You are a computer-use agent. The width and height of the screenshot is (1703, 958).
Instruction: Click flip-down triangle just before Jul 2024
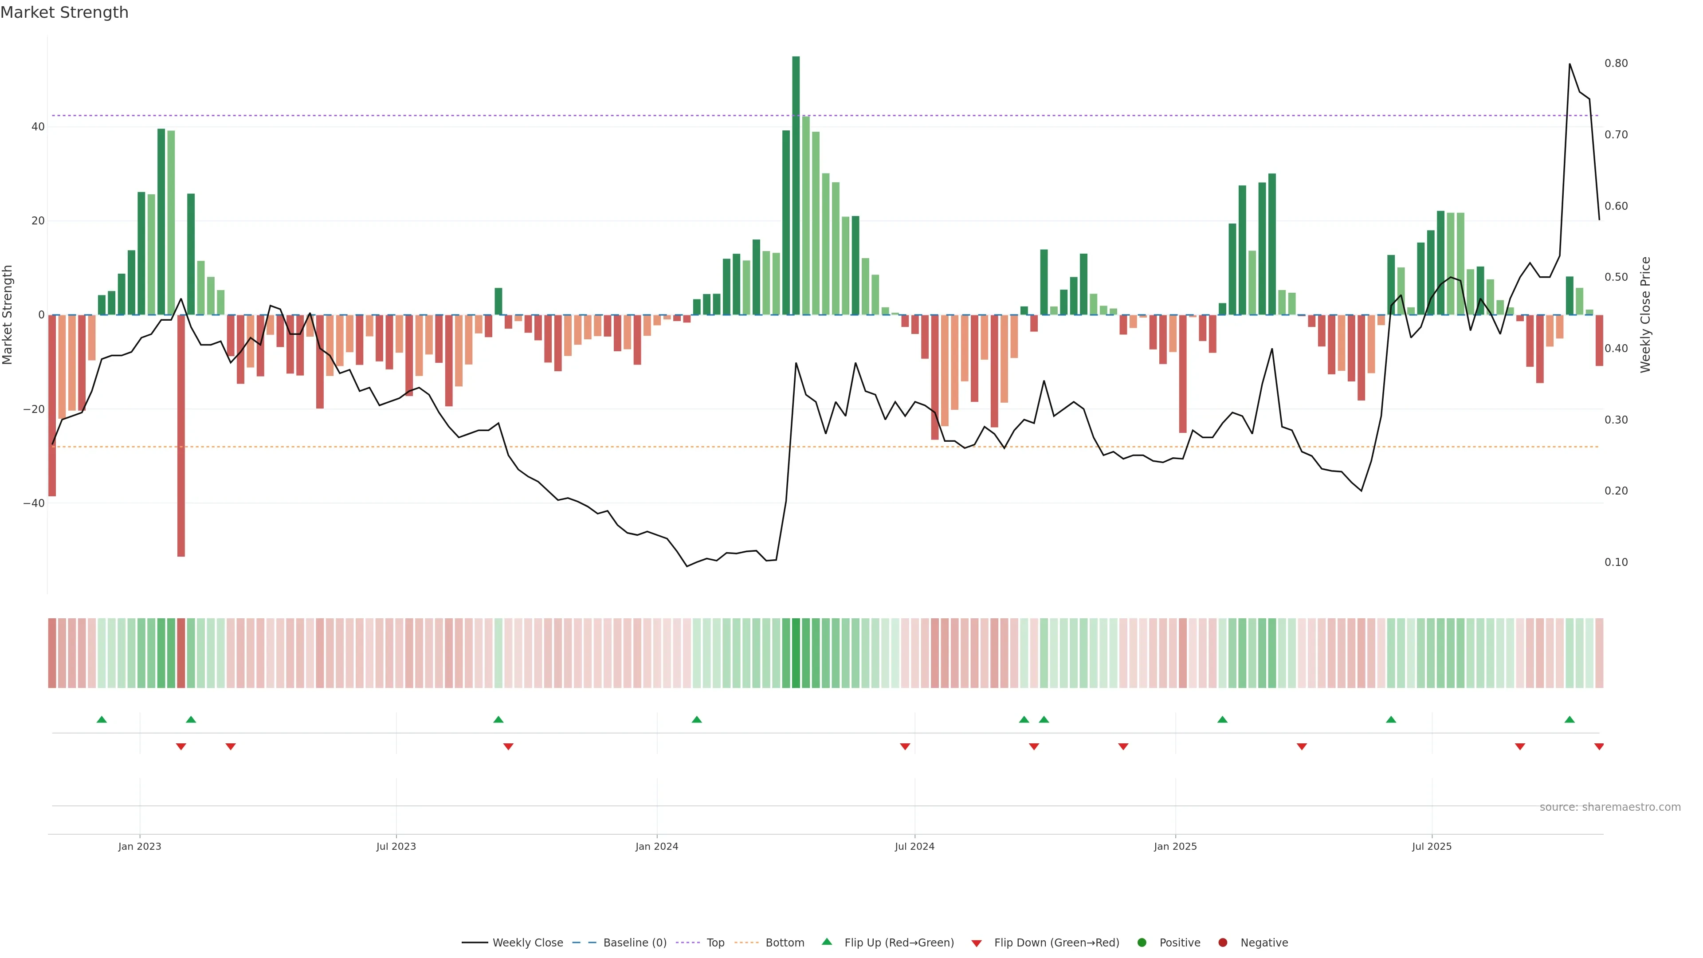[905, 746]
